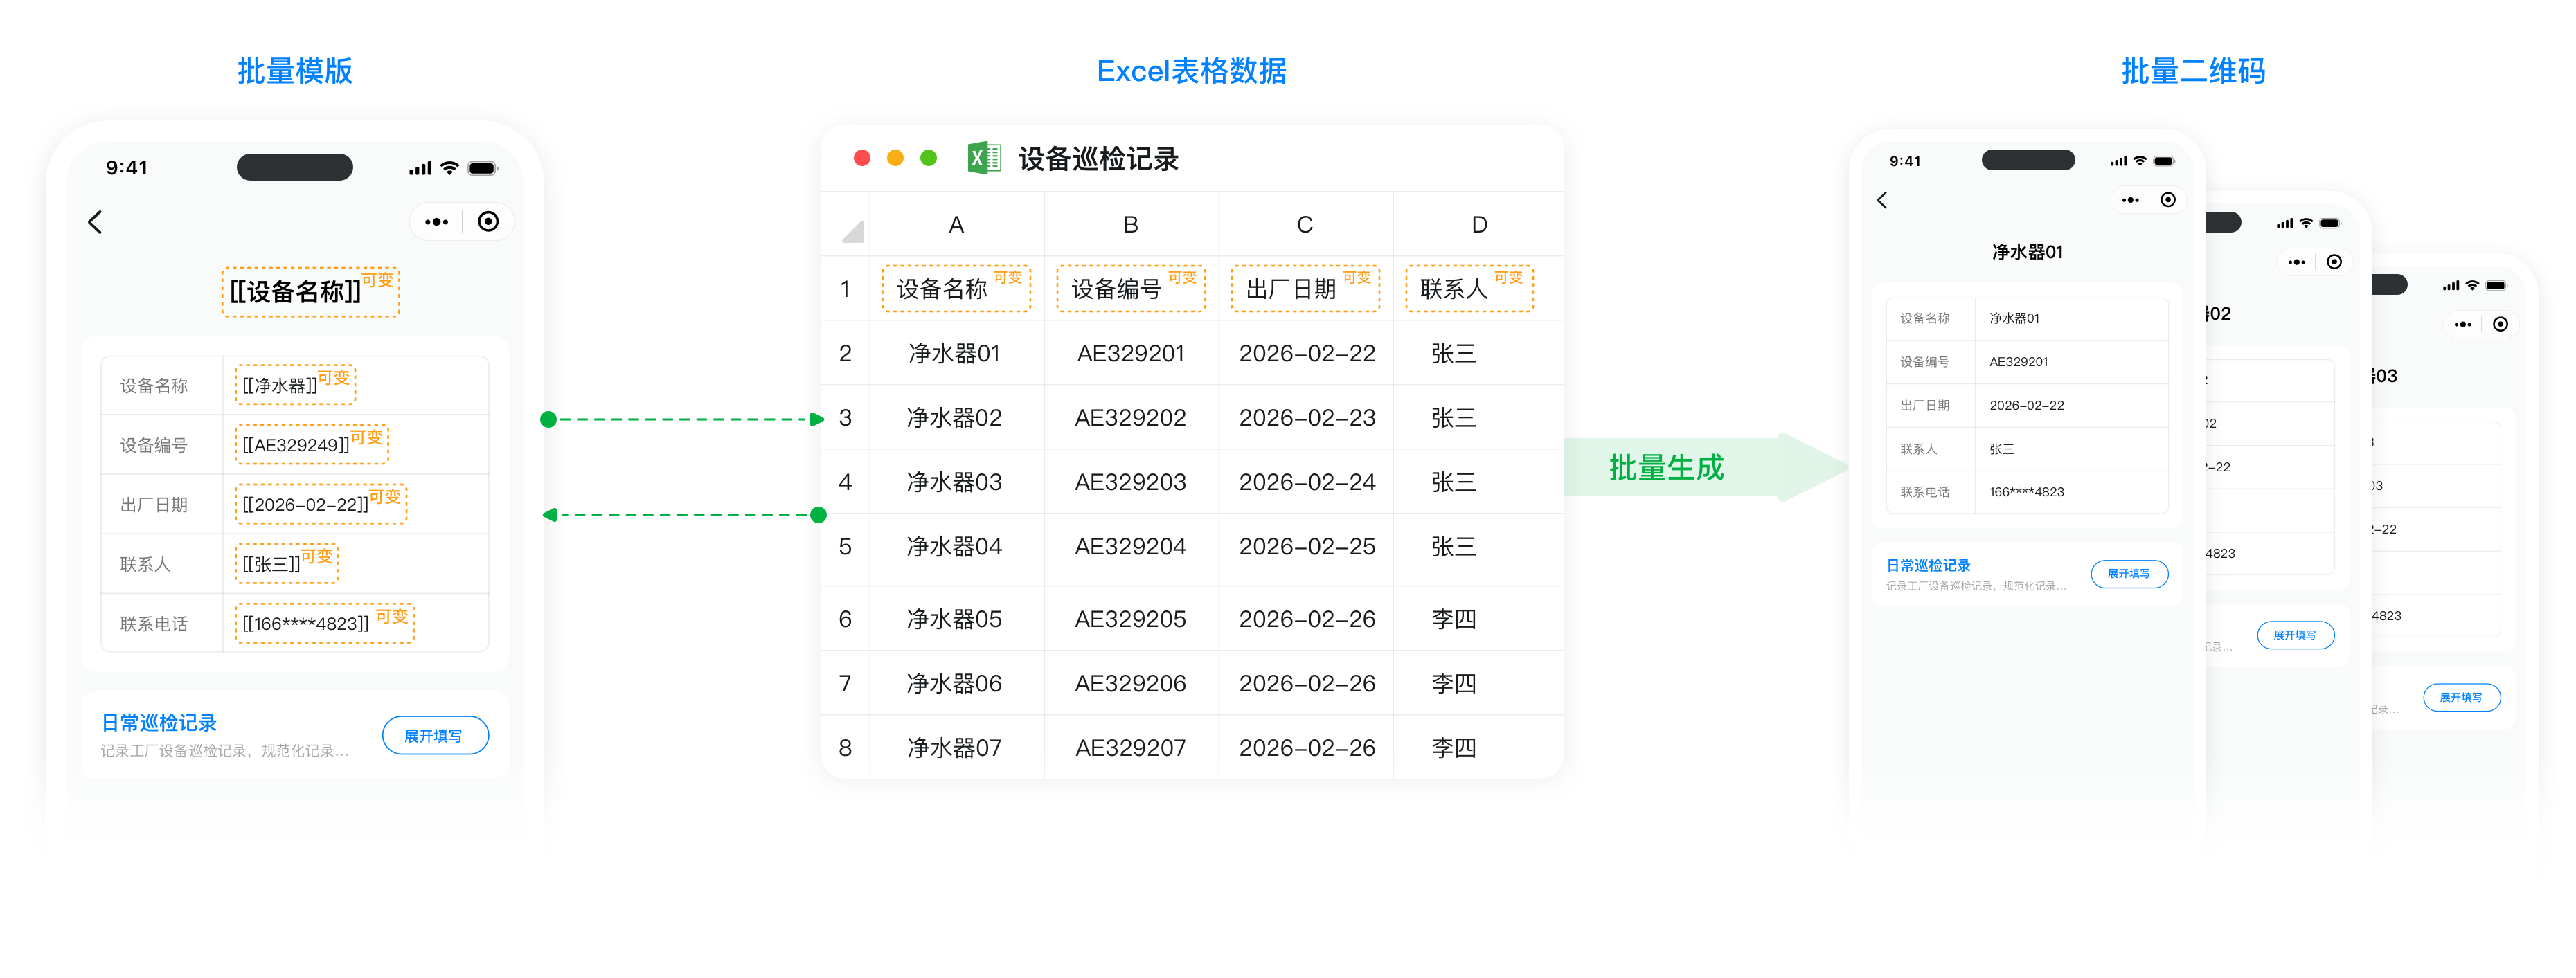Click the [[AE329249]] variable field

tap(311, 445)
